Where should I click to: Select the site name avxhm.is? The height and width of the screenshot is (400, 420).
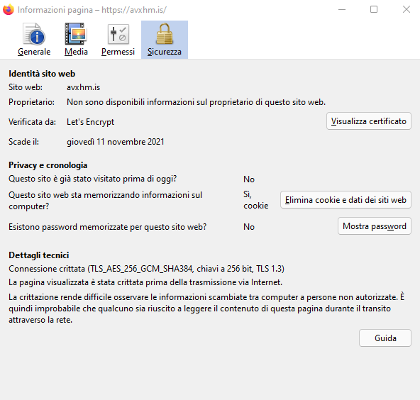[x=83, y=87]
